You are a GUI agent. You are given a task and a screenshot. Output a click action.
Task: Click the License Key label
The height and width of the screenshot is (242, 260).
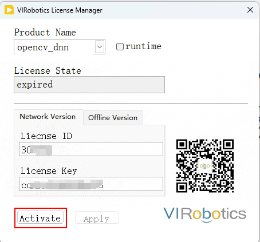pyautogui.click(x=49, y=171)
